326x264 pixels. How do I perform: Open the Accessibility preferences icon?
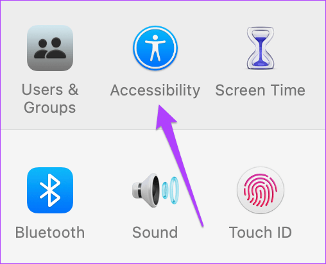pyautogui.click(x=155, y=48)
